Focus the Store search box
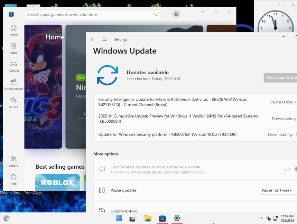This screenshot has width=297, height=224. click(92, 15)
